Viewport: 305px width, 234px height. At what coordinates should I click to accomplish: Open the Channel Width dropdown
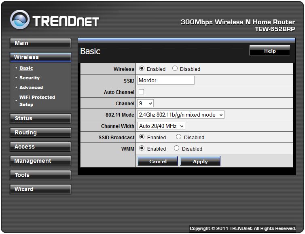point(161,126)
